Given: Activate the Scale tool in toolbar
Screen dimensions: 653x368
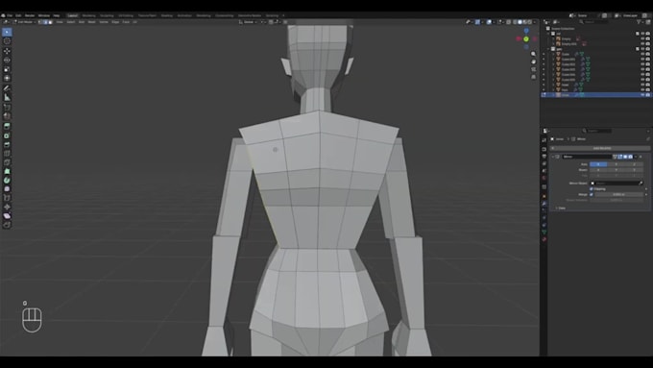Looking at the screenshot, I should click(7, 69).
